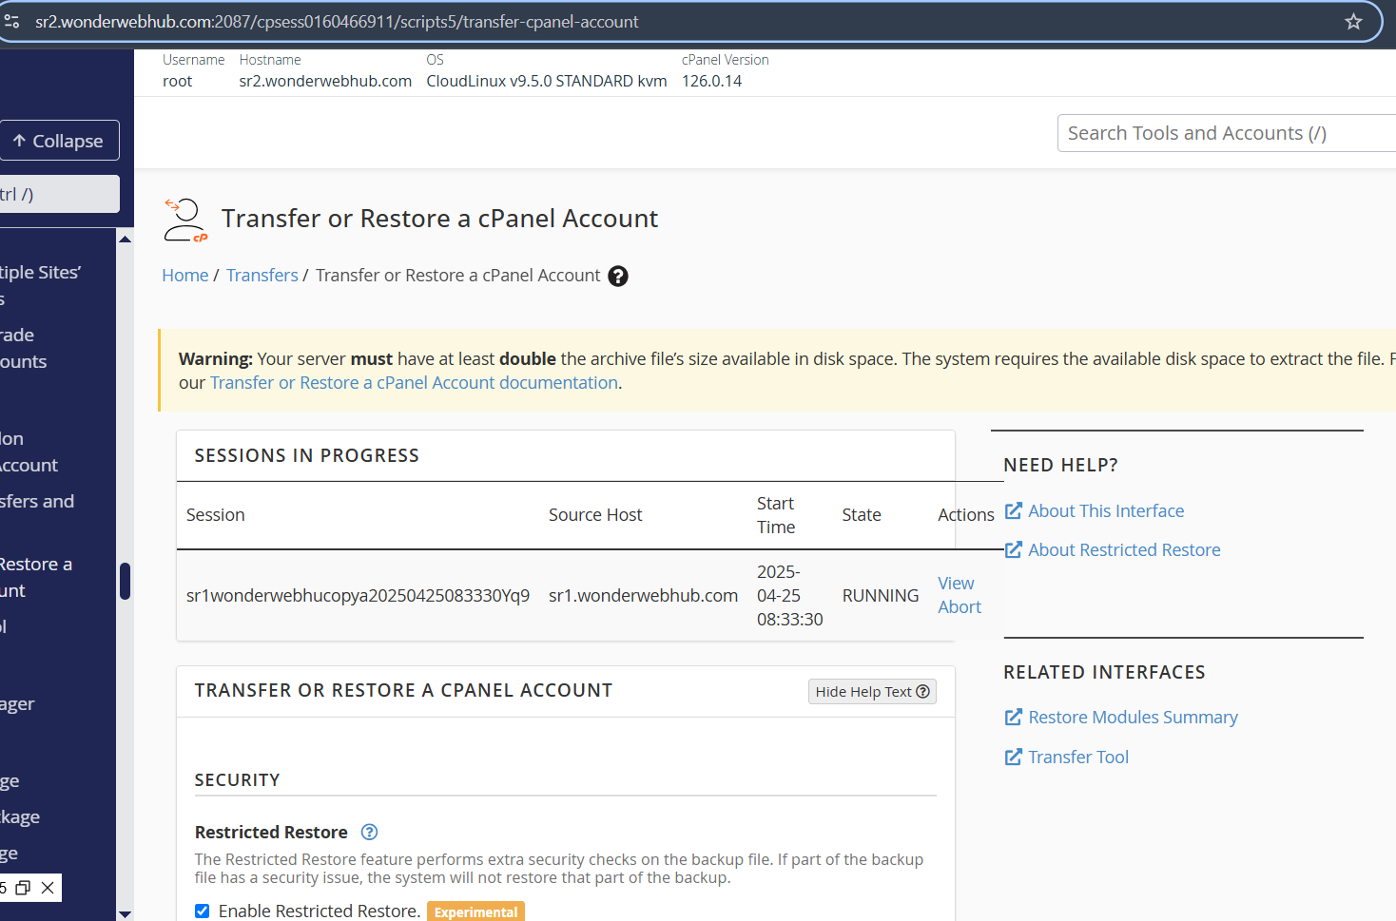Abort the running transfer session

pos(959,607)
